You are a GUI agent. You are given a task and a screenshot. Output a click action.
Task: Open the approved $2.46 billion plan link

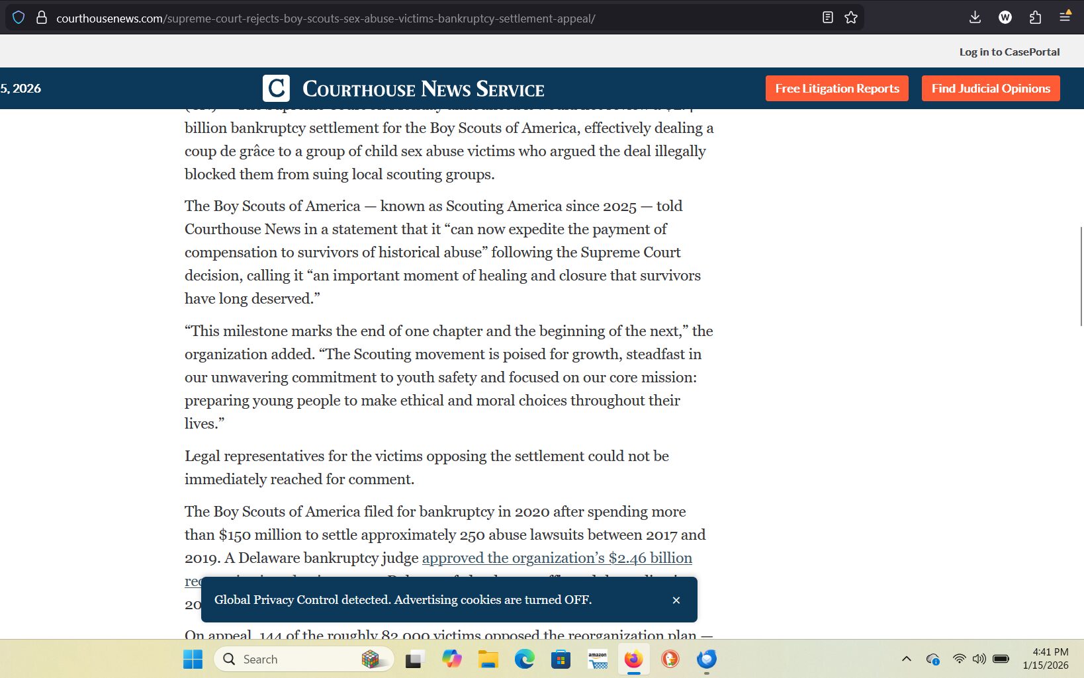coord(557,558)
